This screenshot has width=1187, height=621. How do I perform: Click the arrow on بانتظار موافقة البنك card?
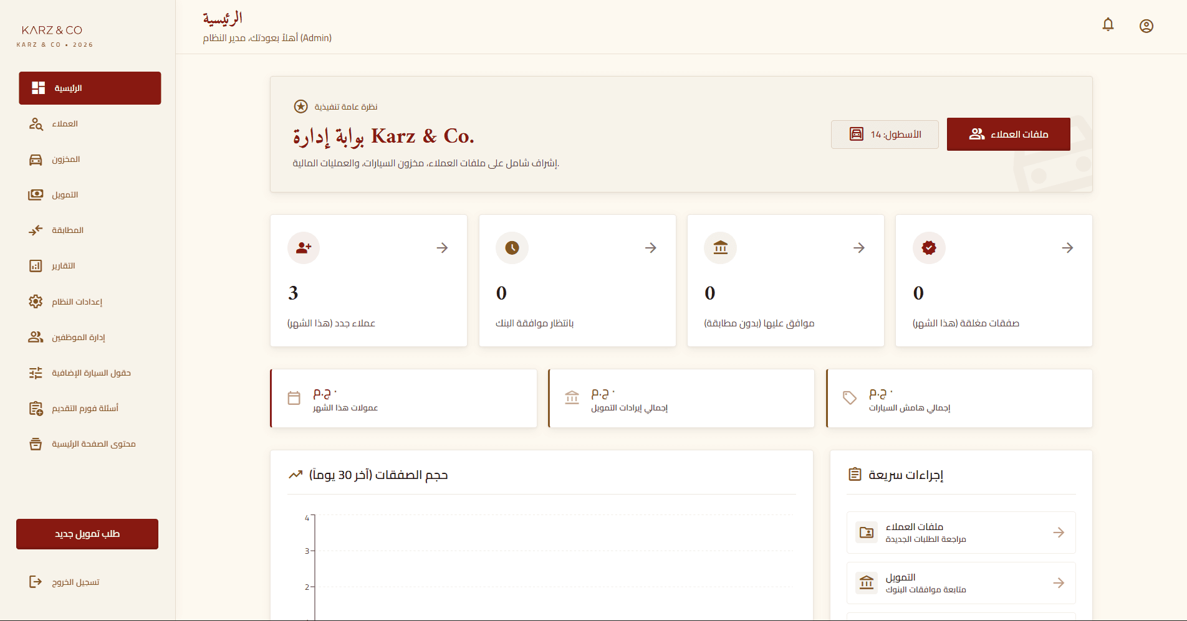(650, 248)
